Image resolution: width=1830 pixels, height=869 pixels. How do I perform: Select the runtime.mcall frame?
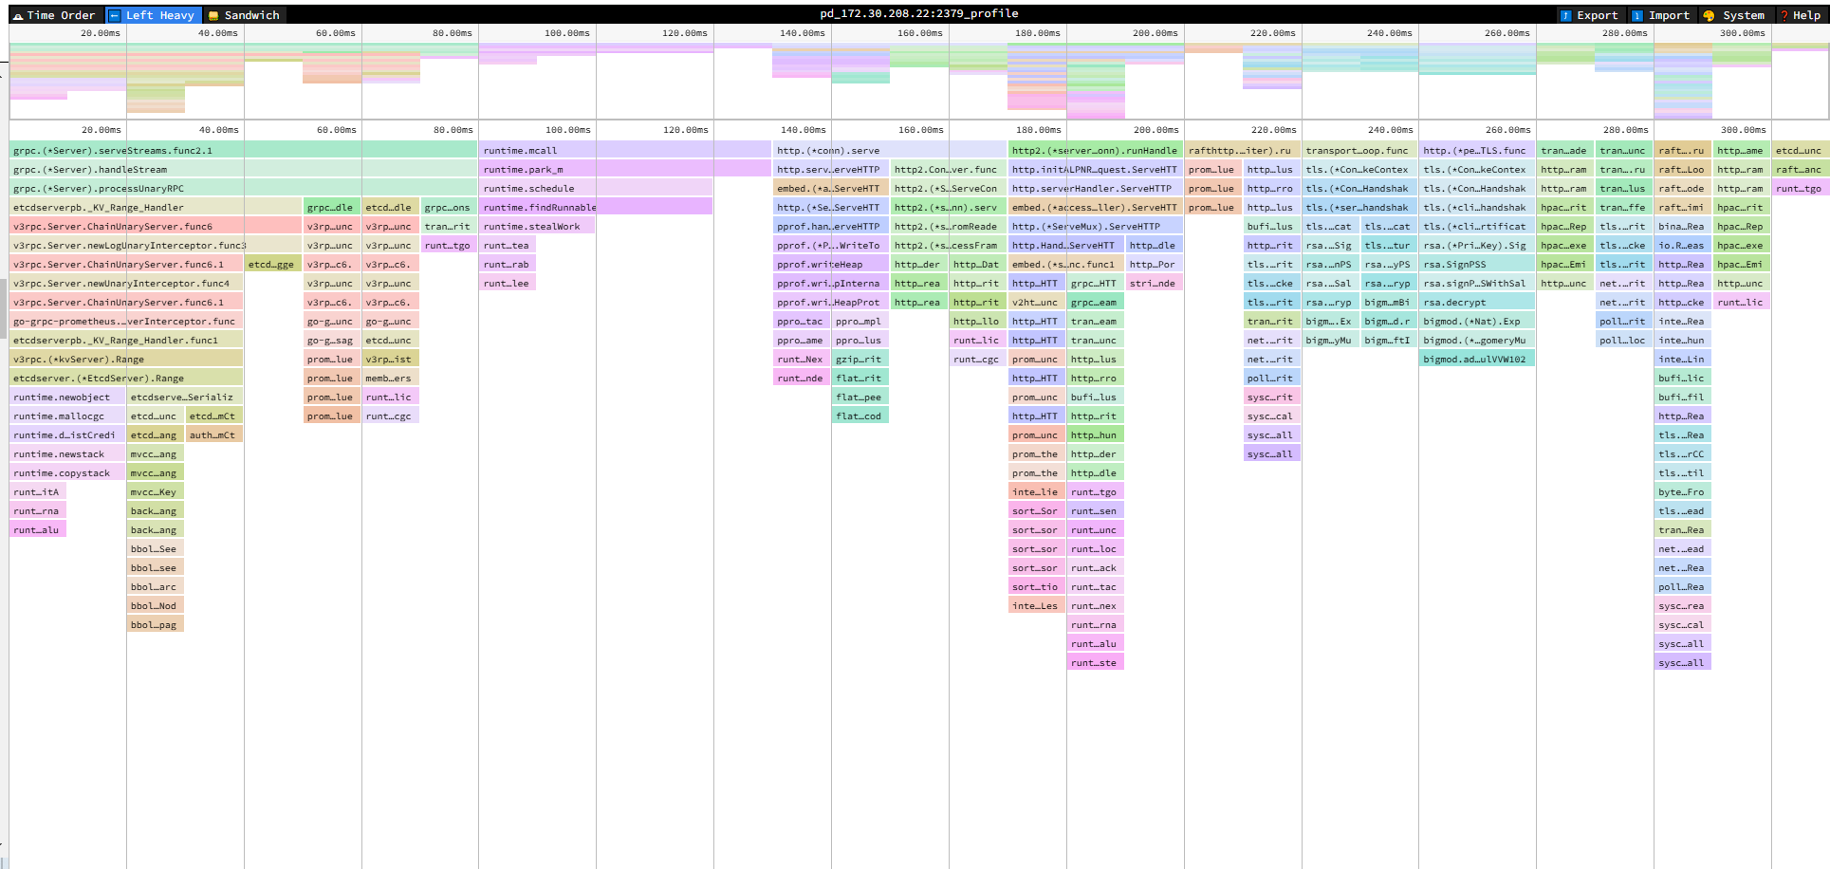(625, 150)
